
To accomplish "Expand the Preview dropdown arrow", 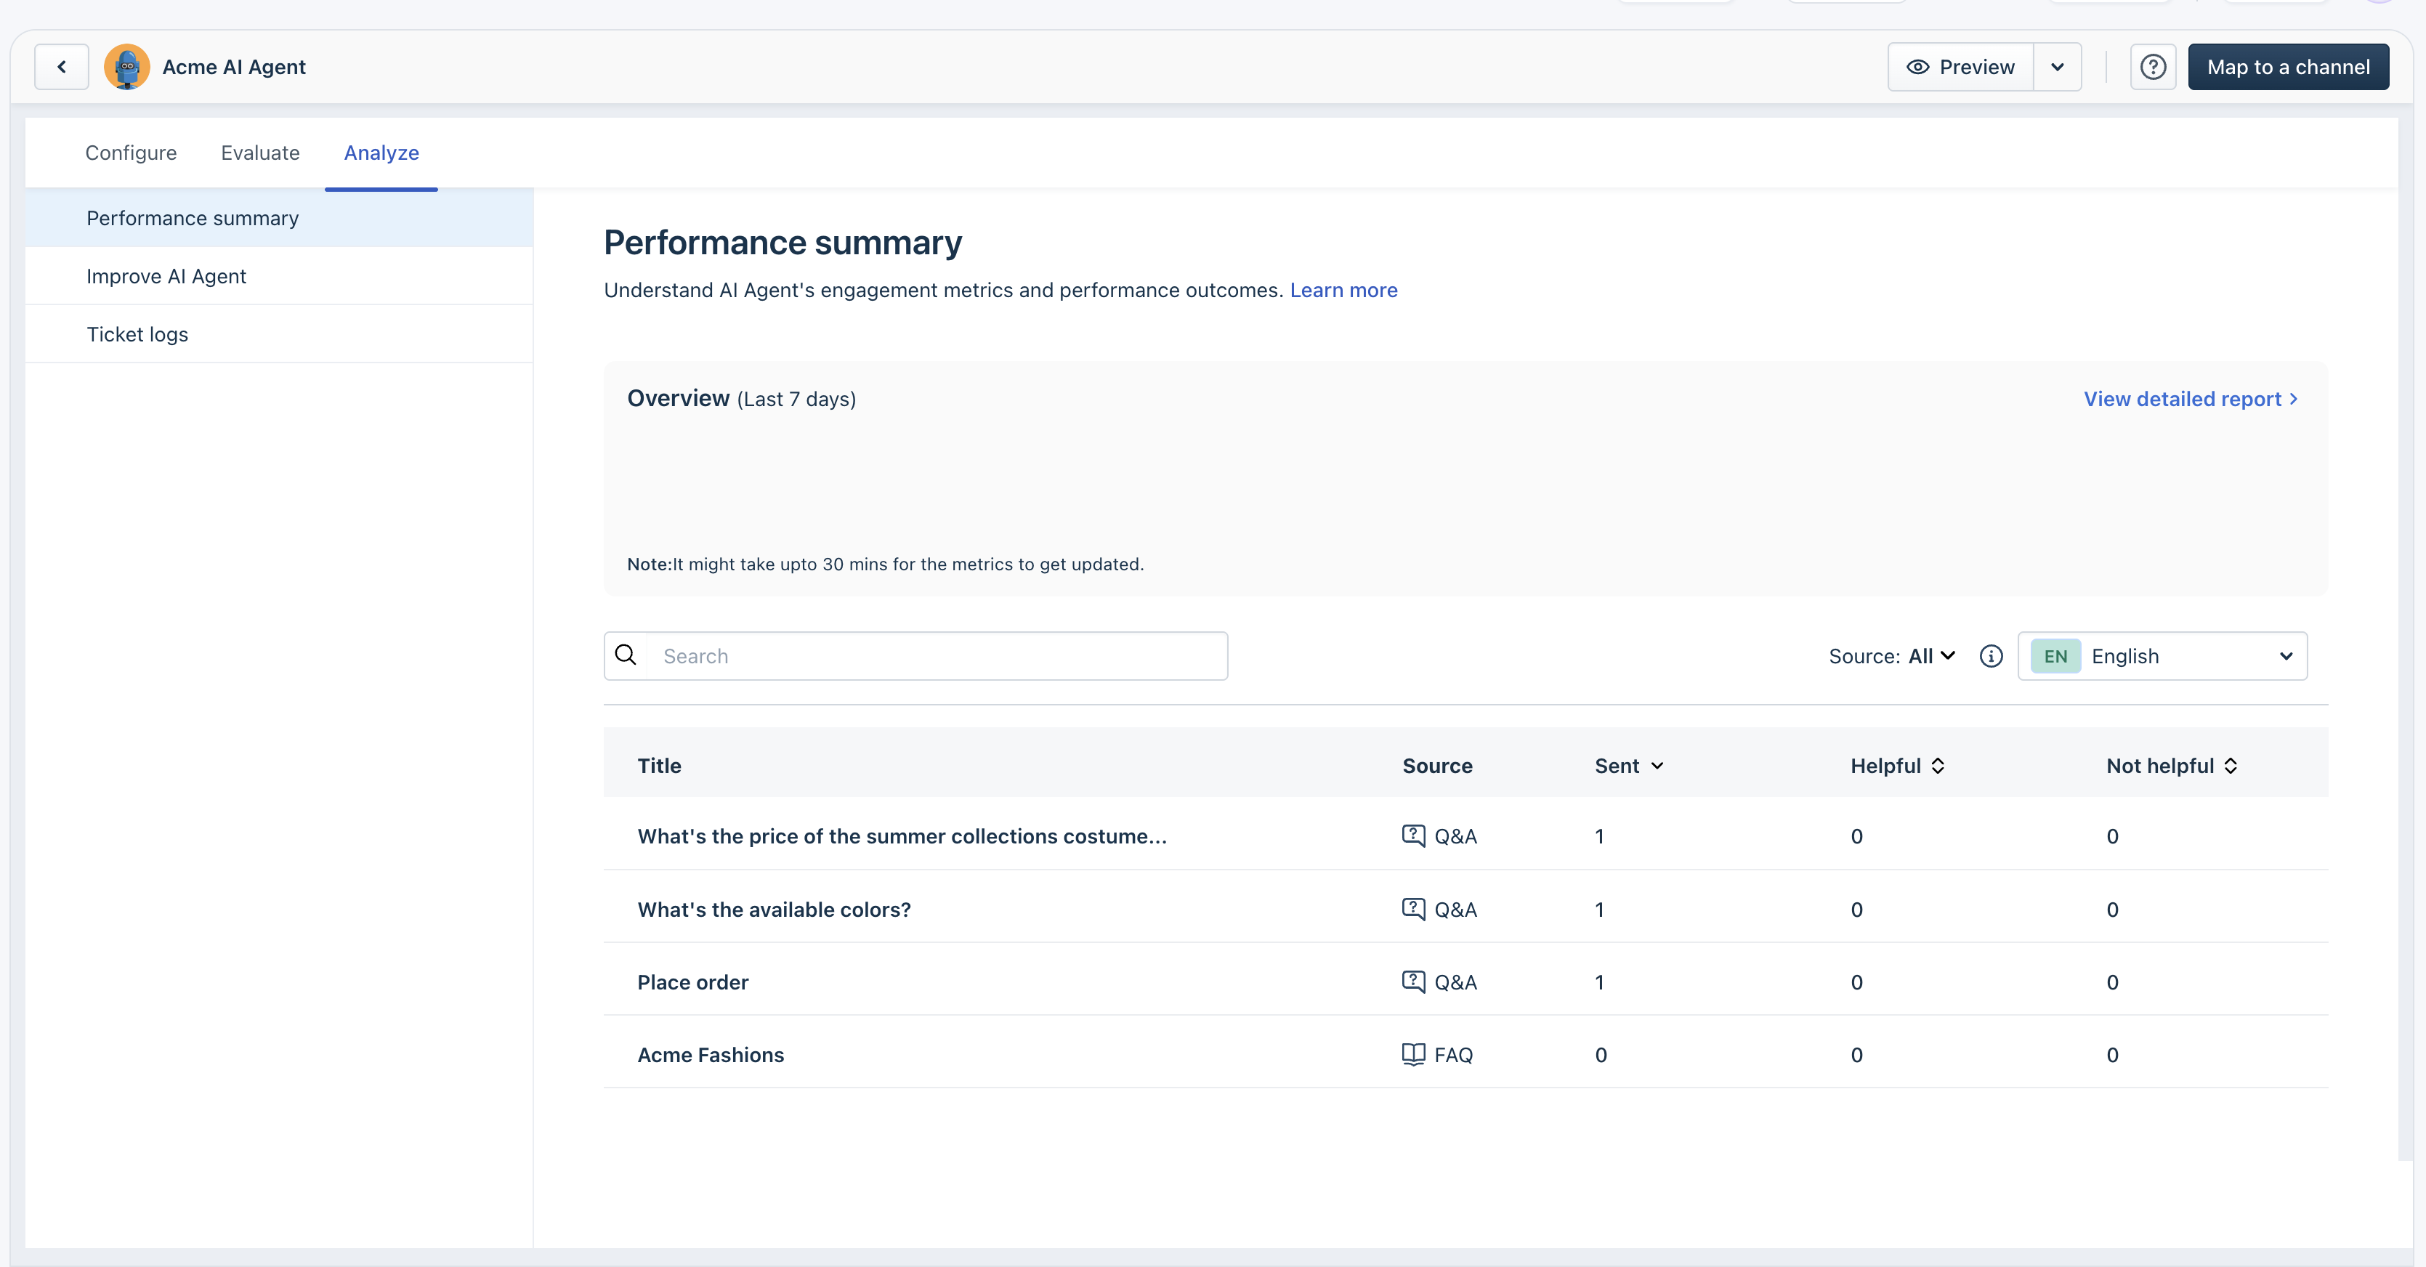I will pyautogui.click(x=2057, y=67).
